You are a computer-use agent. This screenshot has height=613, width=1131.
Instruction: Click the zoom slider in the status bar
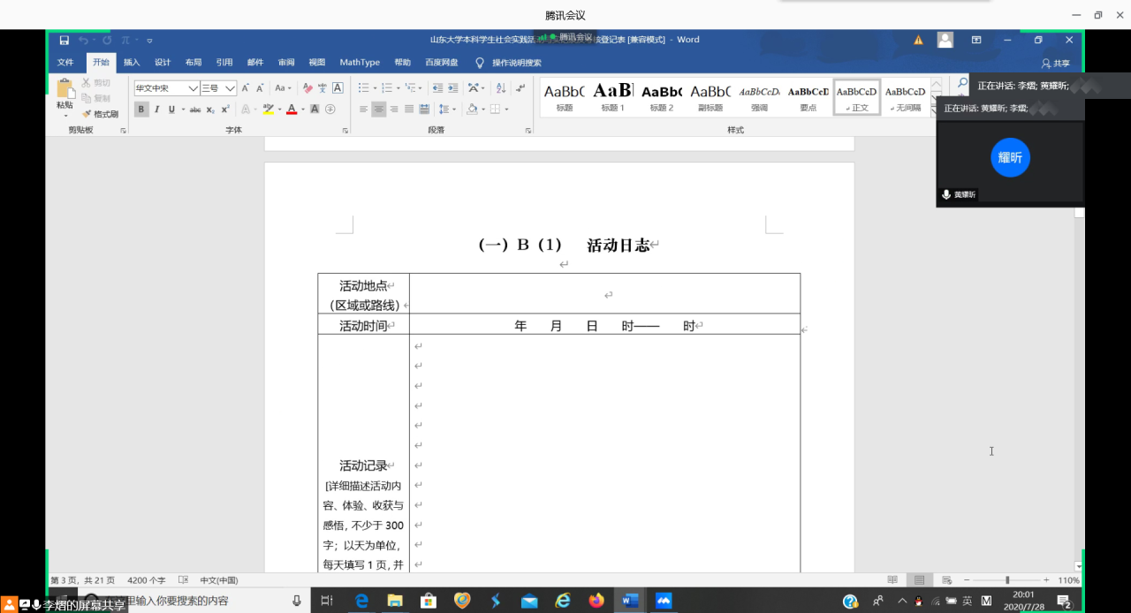click(x=1007, y=580)
